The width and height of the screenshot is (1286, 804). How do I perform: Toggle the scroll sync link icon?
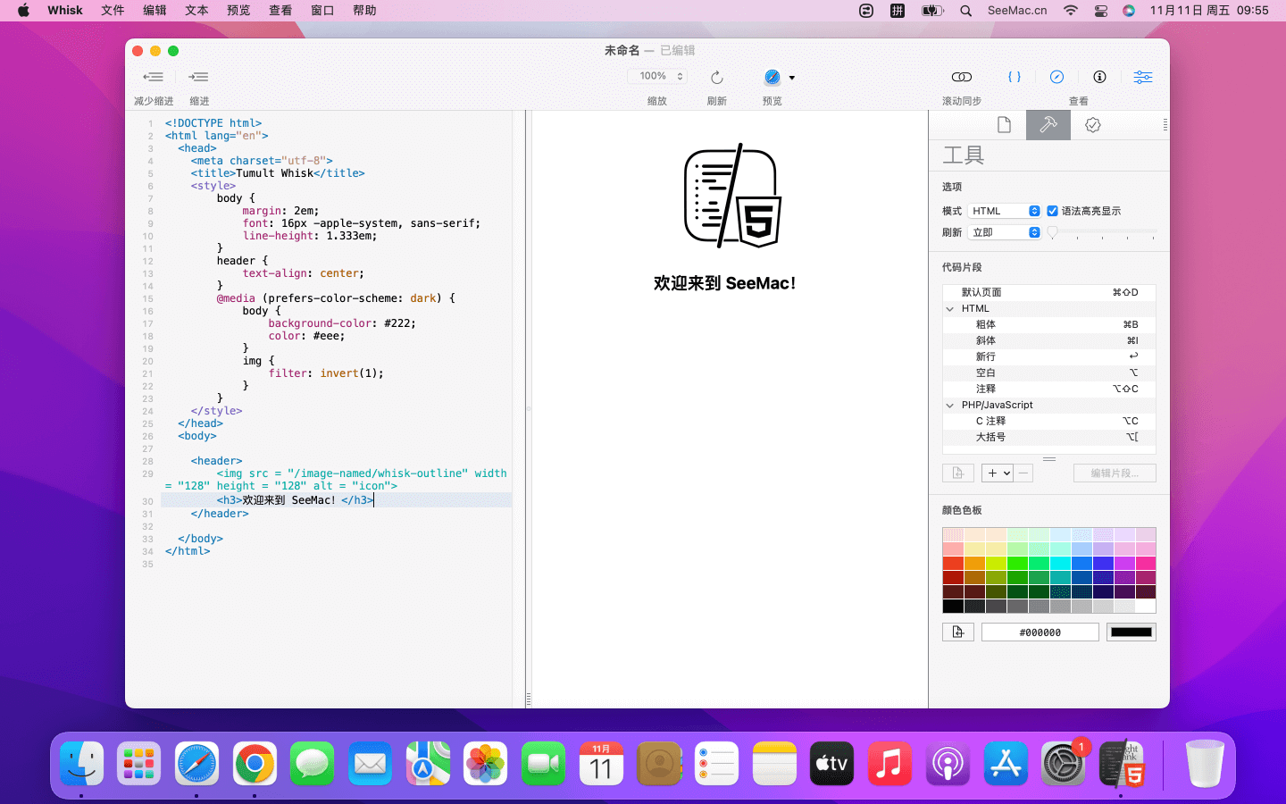pos(961,78)
